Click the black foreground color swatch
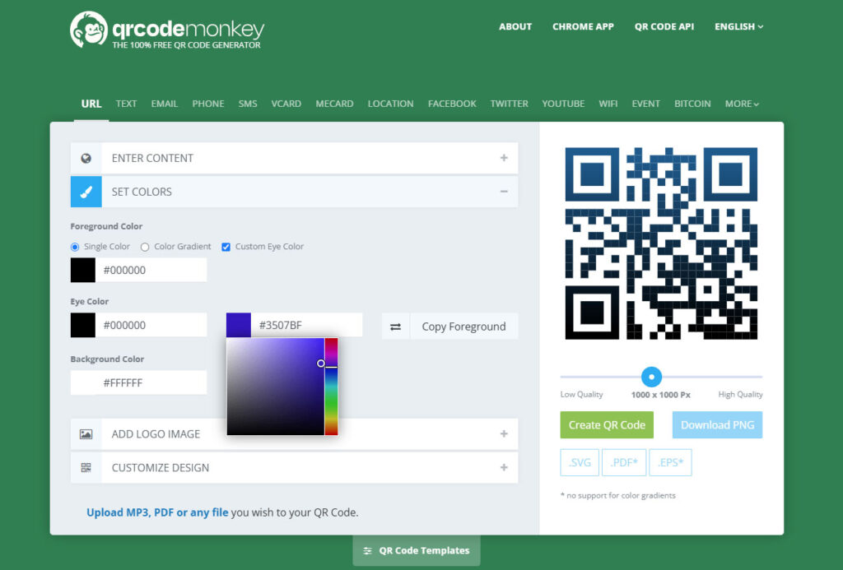 pyautogui.click(x=83, y=270)
